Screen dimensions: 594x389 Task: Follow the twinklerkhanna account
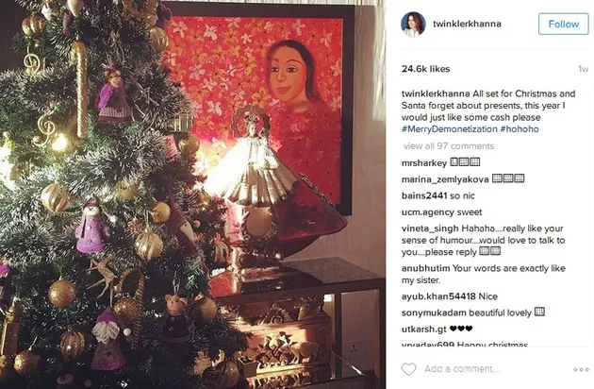pos(563,24)
